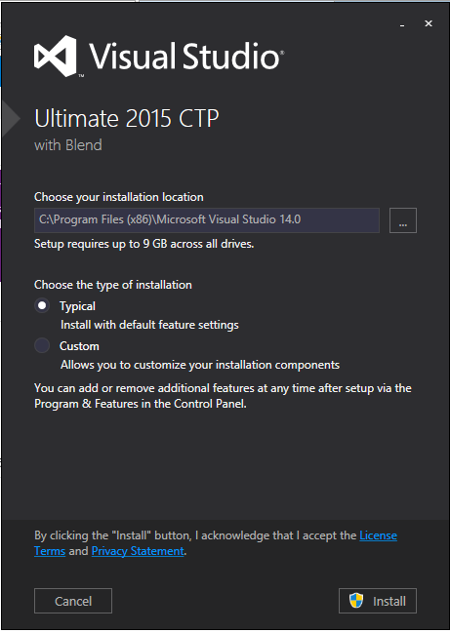Choose the Custom installation option
450x633 pixels.
(x=42, y=345)
